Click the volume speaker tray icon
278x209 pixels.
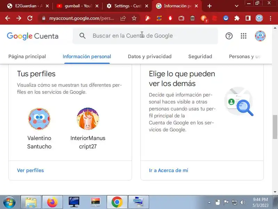(243, 202)
